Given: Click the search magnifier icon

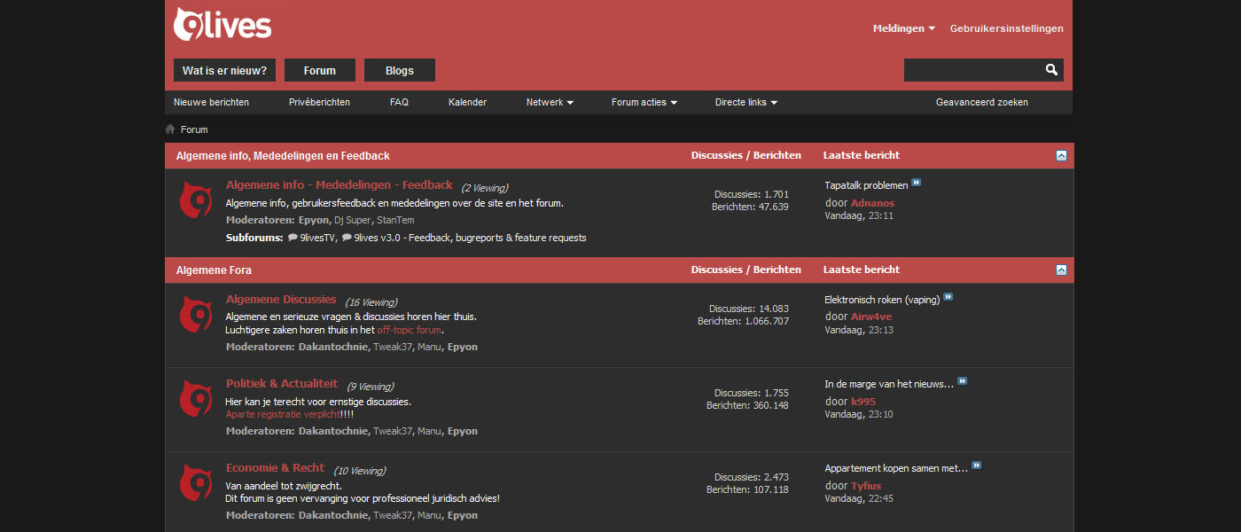Looking at the screenshot, I should click(1051, 69).
